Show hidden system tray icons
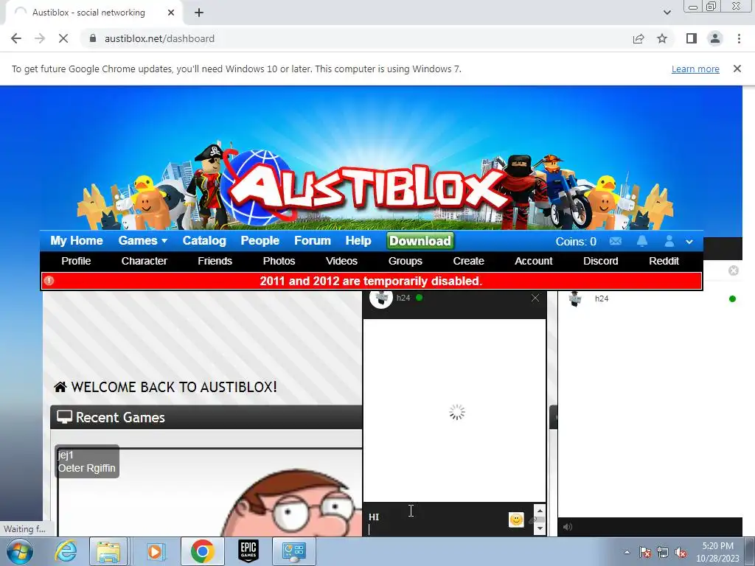The width and height of the screenshot is (755, 566). click(627, 552)
